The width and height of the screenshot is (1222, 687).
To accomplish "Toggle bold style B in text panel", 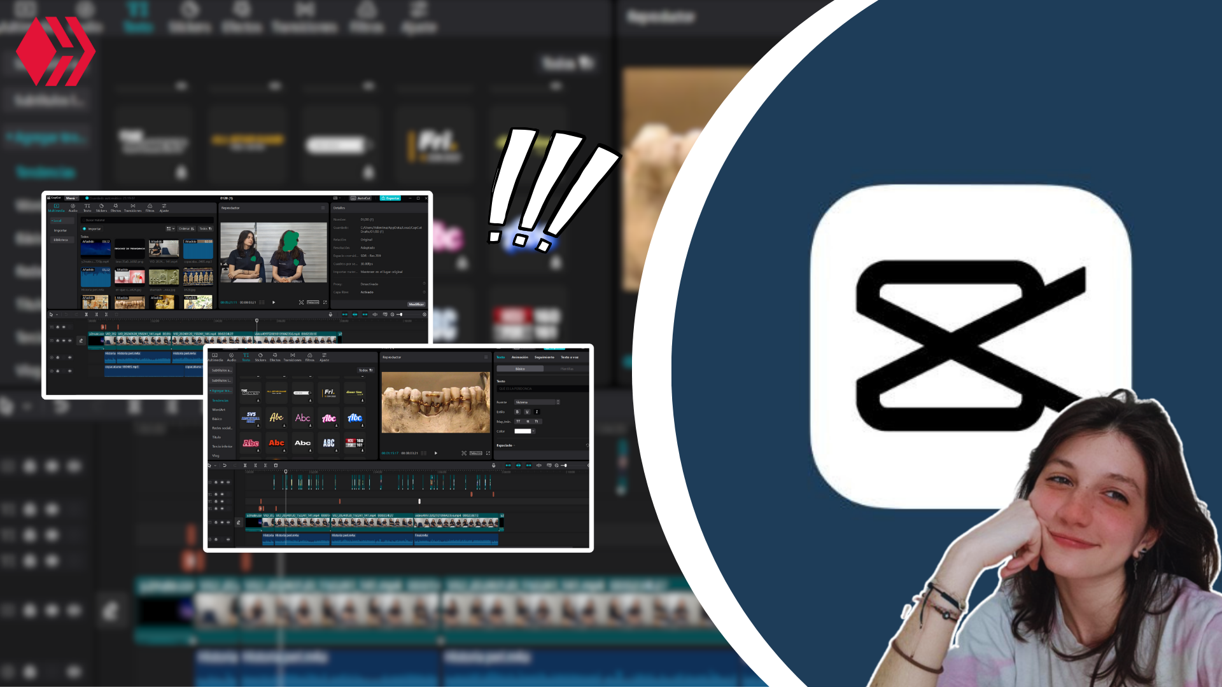I will pyautogui.click(x=517, y=412).
